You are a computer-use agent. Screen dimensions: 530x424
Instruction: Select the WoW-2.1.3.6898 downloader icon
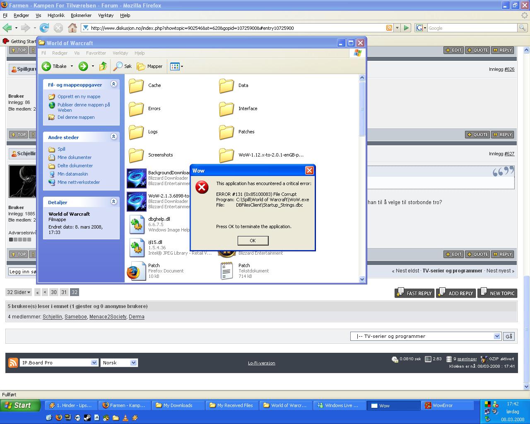(136, 202)
